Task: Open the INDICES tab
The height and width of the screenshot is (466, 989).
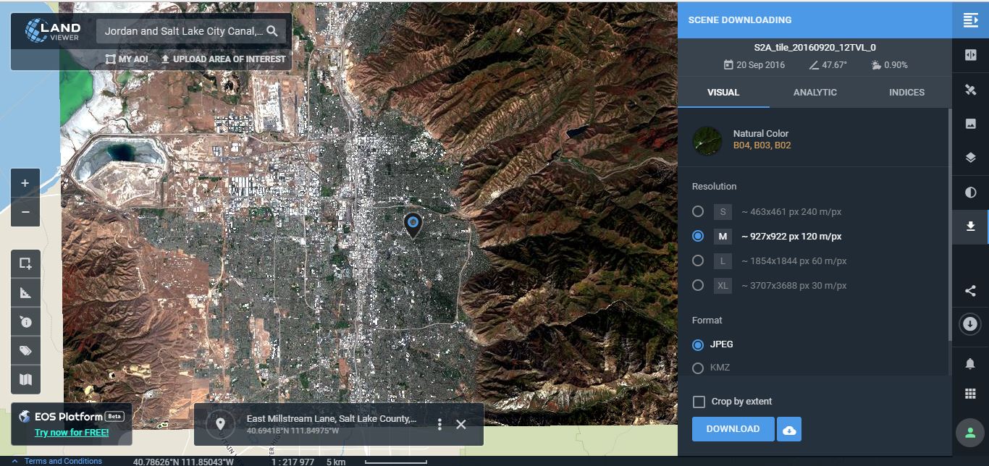Action: point(907,93)
